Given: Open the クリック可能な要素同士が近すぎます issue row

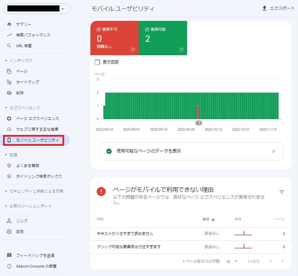Looking at the screenshot, I should [191, 247].
